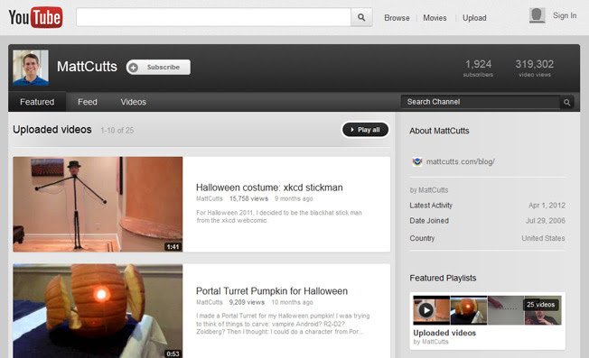The height and width of the screenshot is (358, 589).
Task: Click into the main YouTube search field
Action: point(213,17)
